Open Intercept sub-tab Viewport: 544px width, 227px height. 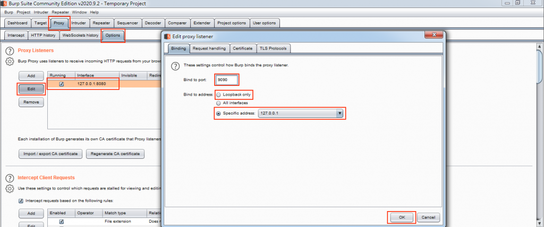coord(16,36)
